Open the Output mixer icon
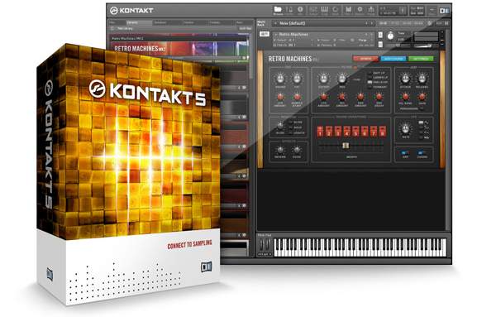Screen dimensions: 496x317 313,10
